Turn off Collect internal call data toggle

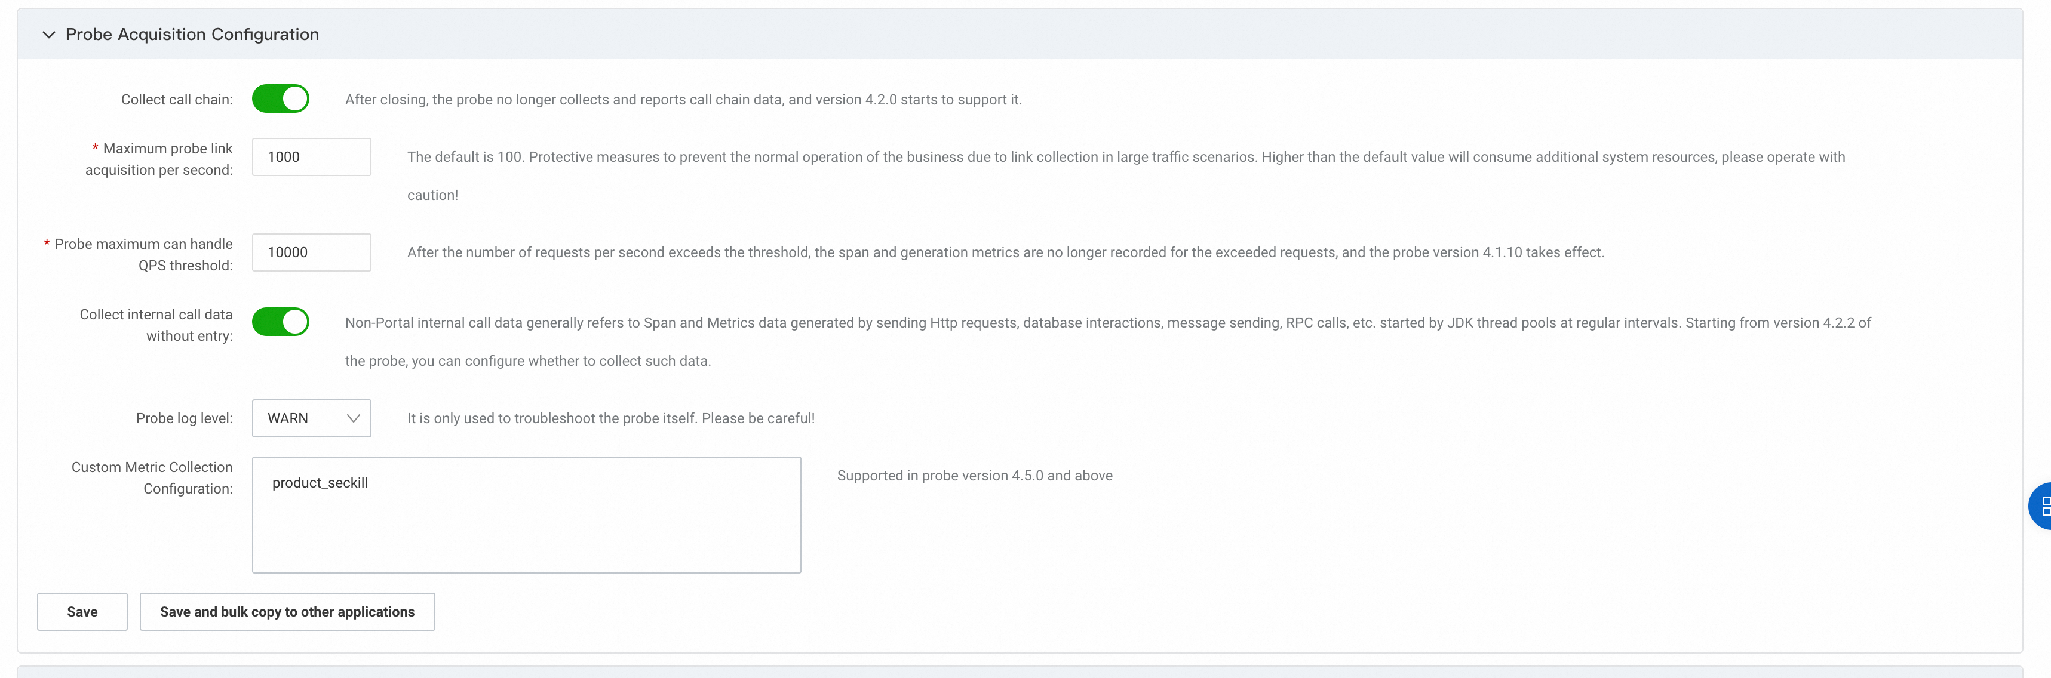[x=280, y=322]
